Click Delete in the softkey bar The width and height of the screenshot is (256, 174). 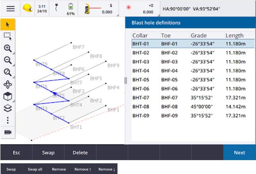(x=80, y=153)
